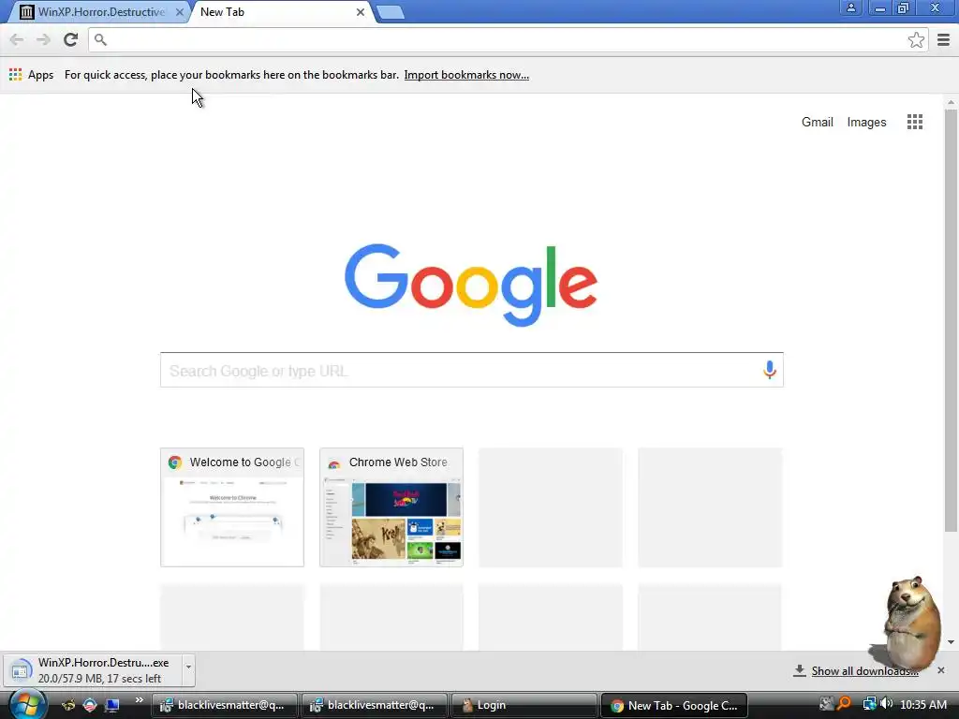Switch to the Login taskbar window

coord(524,705)
